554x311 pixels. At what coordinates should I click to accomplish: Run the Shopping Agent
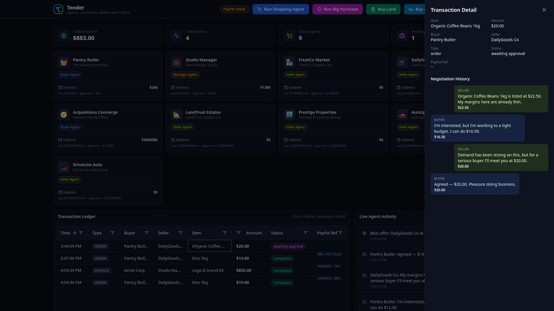click(x=280, y=9)
